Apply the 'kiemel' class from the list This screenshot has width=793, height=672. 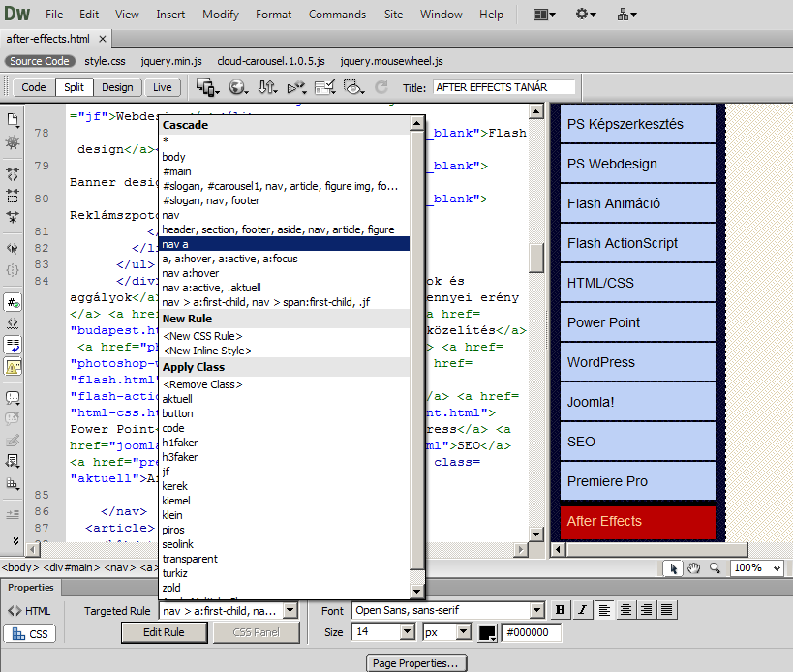click(284, 501)
